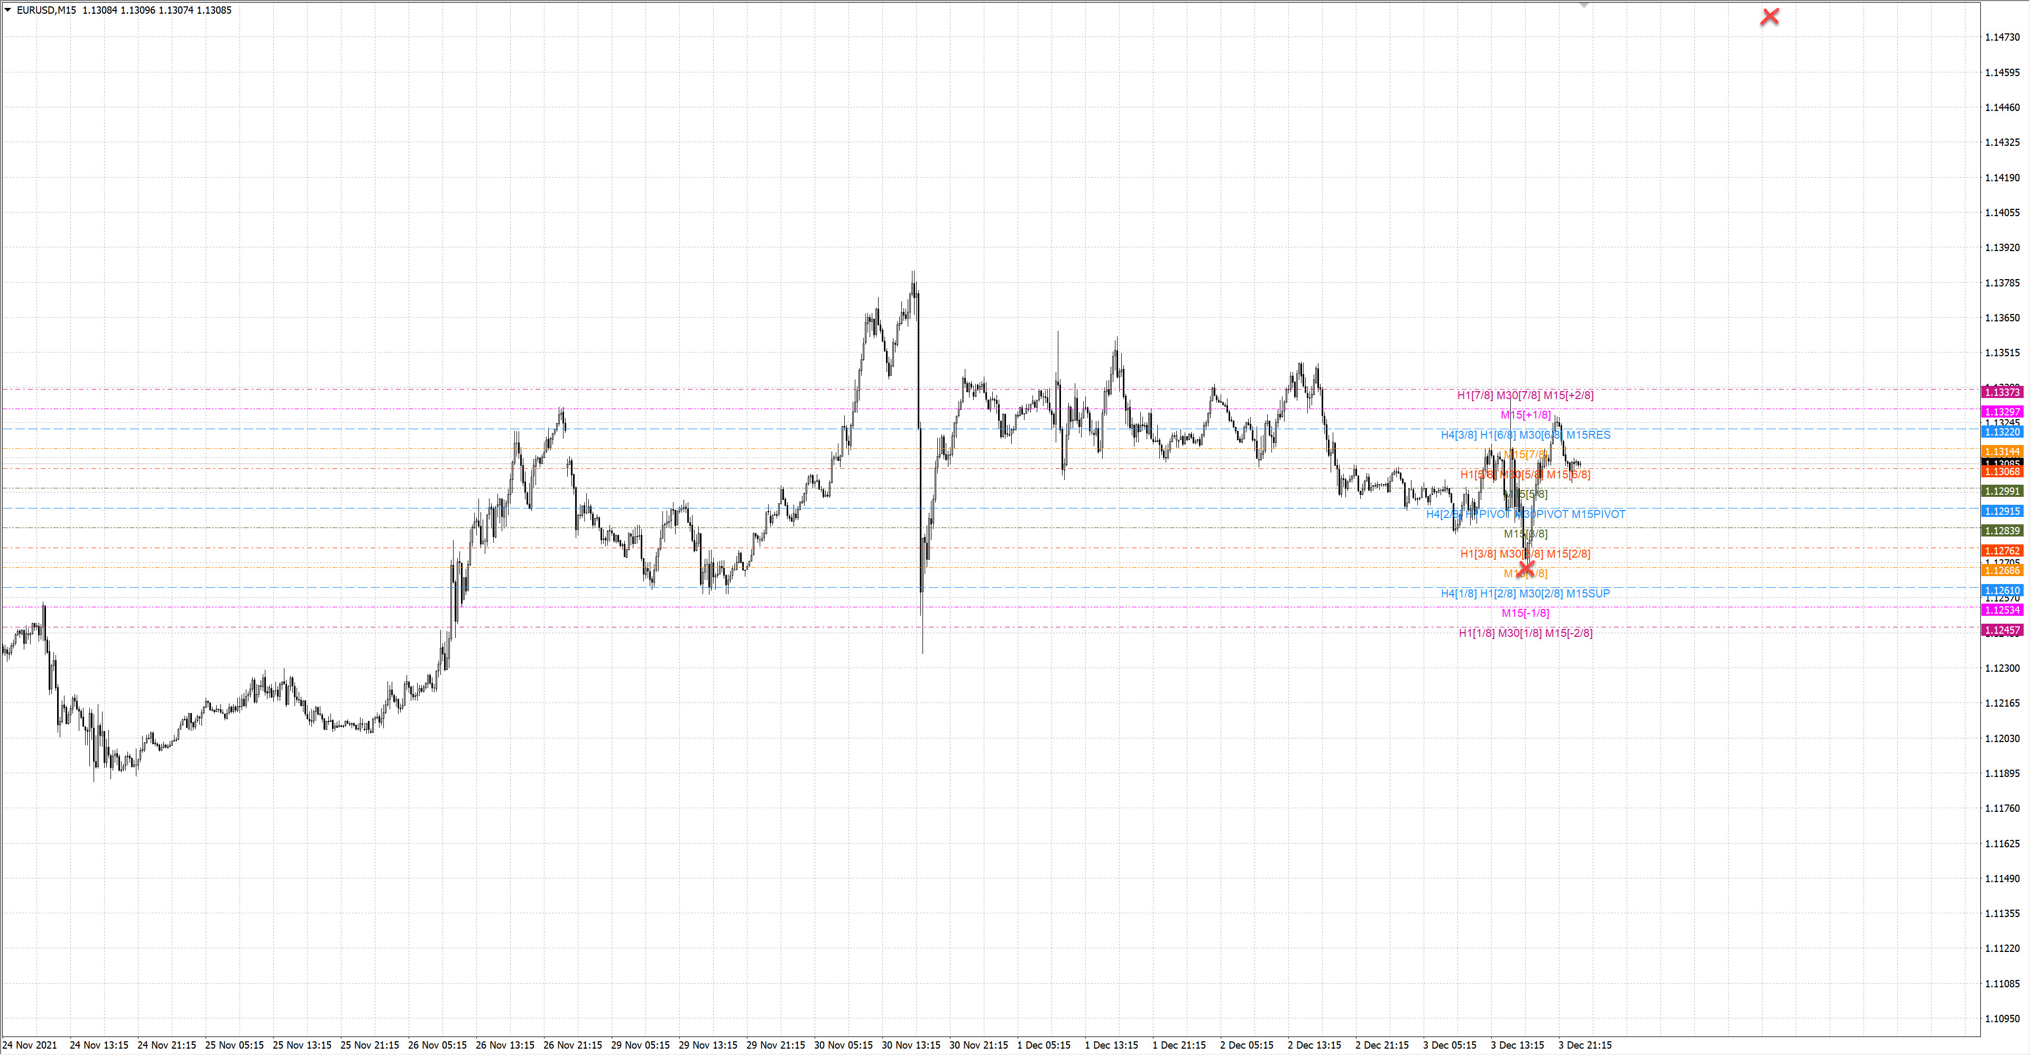The height and width of the screenshot is (1055, 2030).
Task: Click the orange 1.13144 price label
Action: click(2001, 451)
